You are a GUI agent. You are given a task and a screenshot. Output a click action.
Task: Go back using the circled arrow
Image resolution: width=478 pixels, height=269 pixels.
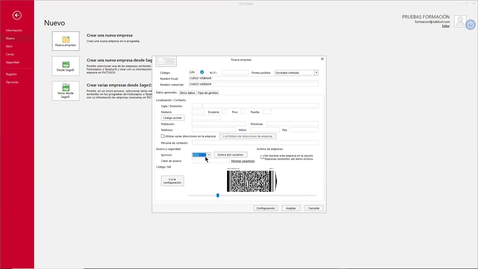pyautogui.click(x=17, y=15)
